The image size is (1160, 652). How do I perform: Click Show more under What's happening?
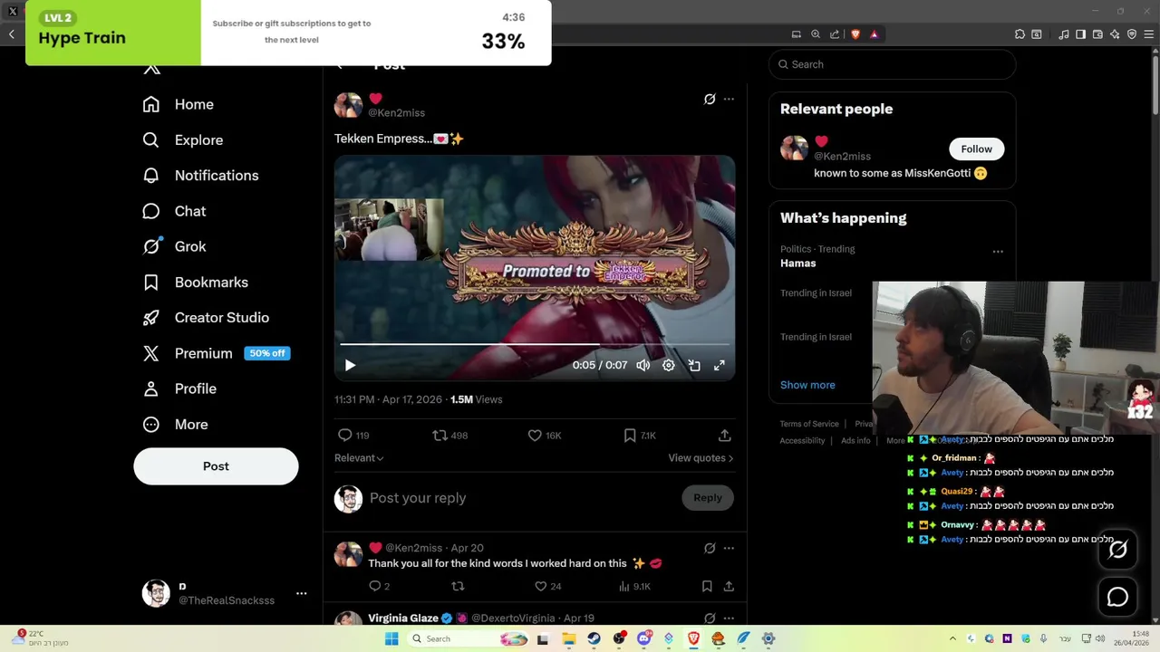pyautogui.click(x=807, y=385)
